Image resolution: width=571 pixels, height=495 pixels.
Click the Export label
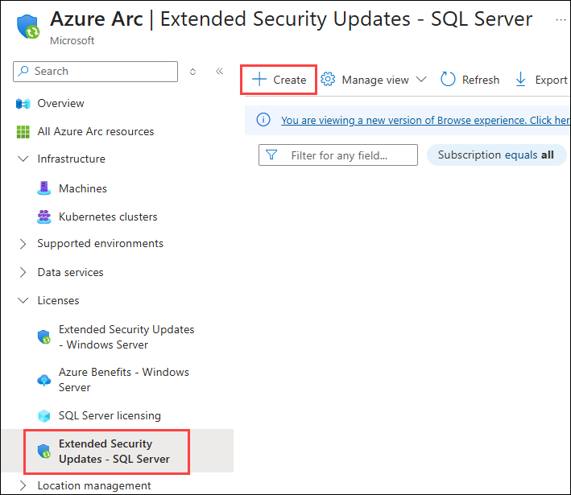[x=552, y=80]
